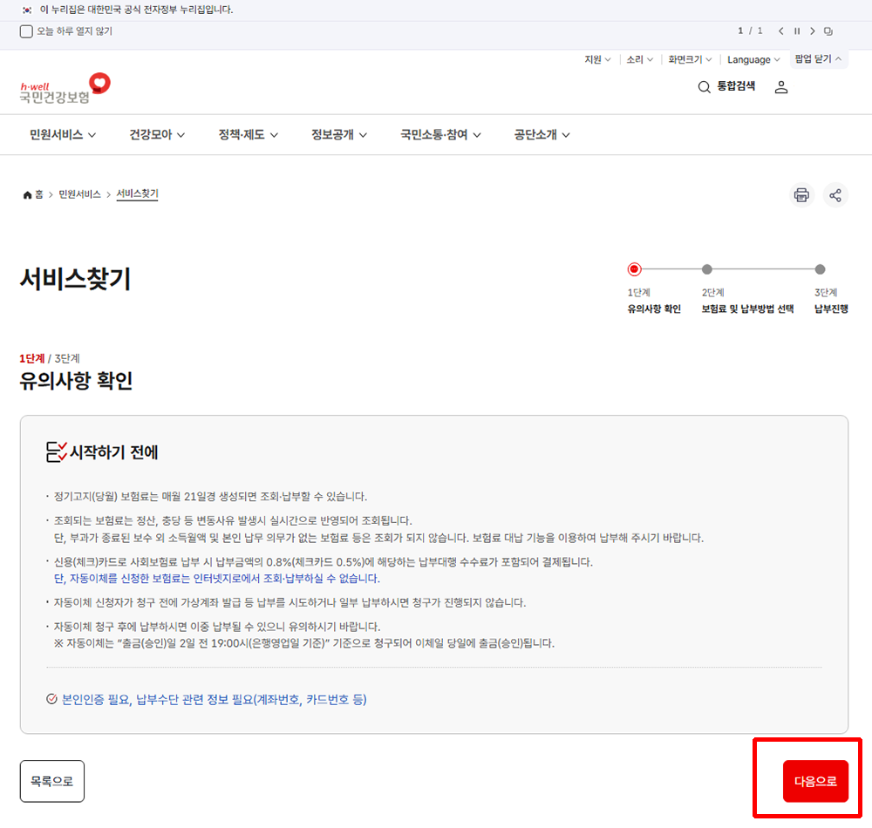Print this page using the printer icon
Screen dimensions: 872x828
point(801,194)
